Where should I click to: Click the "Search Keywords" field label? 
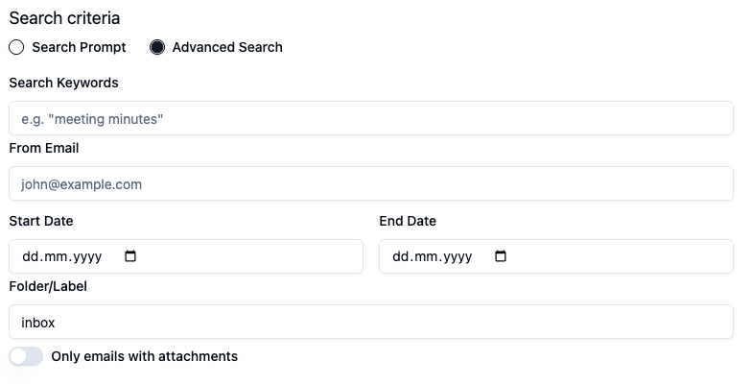coord(63,83)
